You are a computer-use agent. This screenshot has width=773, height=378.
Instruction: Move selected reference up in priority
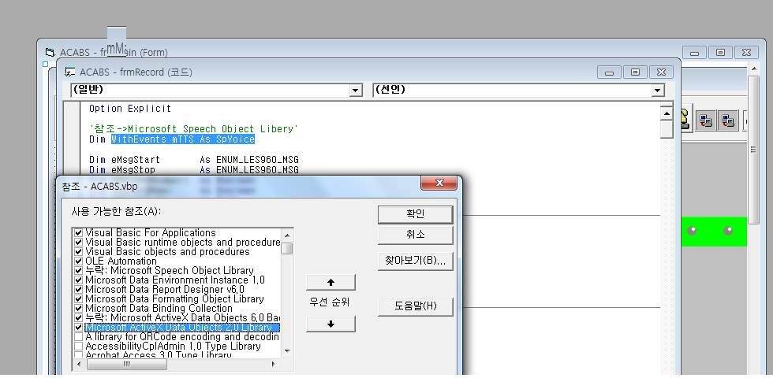pos(330,282)
